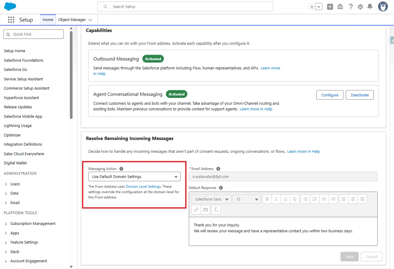Expand the Email tree node

click(x=6, y=203)
